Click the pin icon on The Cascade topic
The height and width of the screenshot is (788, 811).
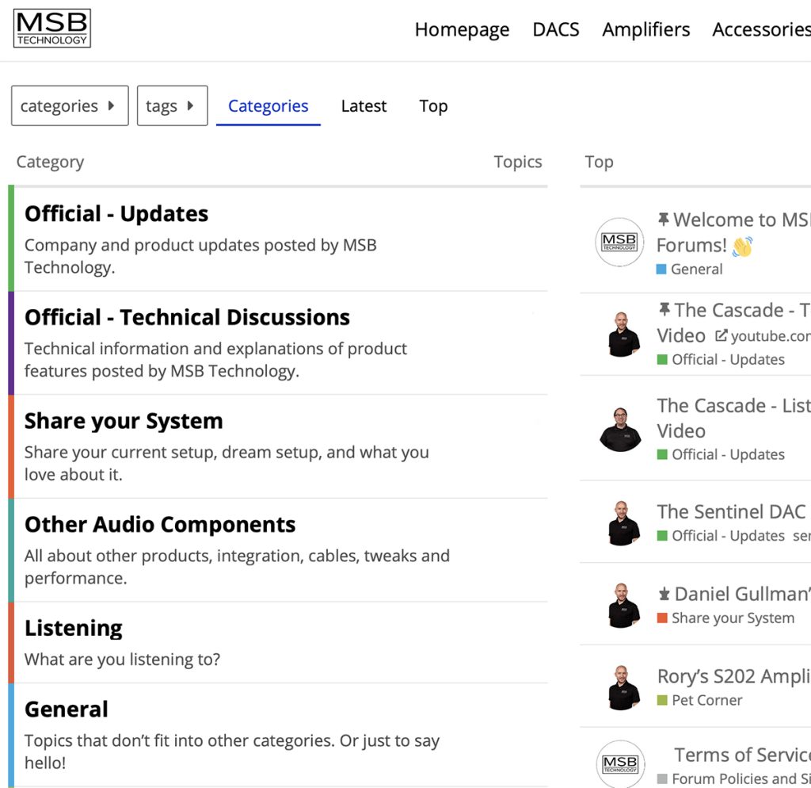664,310
